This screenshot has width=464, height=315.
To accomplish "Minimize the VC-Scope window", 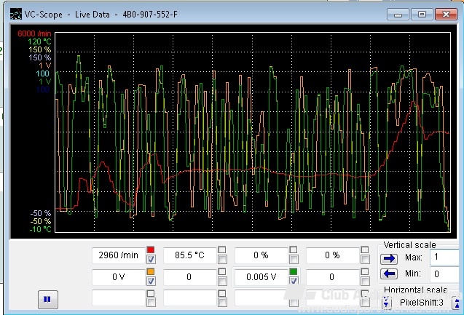I will 398,14.
